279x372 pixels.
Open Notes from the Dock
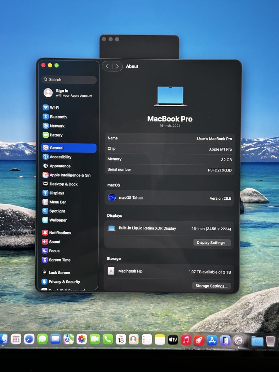[160, 340]
